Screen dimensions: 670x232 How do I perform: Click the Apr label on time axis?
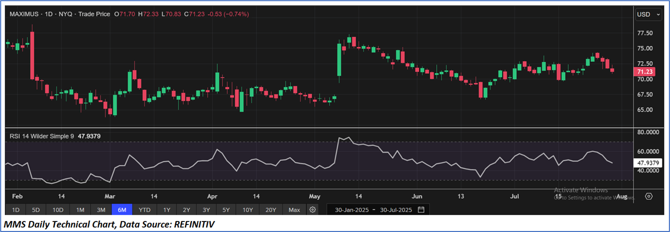(x=212, y=196)
